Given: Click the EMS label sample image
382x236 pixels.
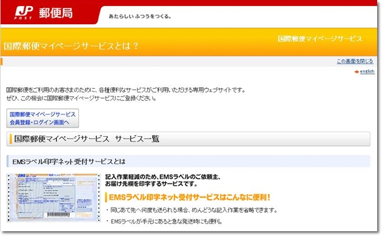Looking at the screenshot, I should pyautogui.click(x=53, y=198).
